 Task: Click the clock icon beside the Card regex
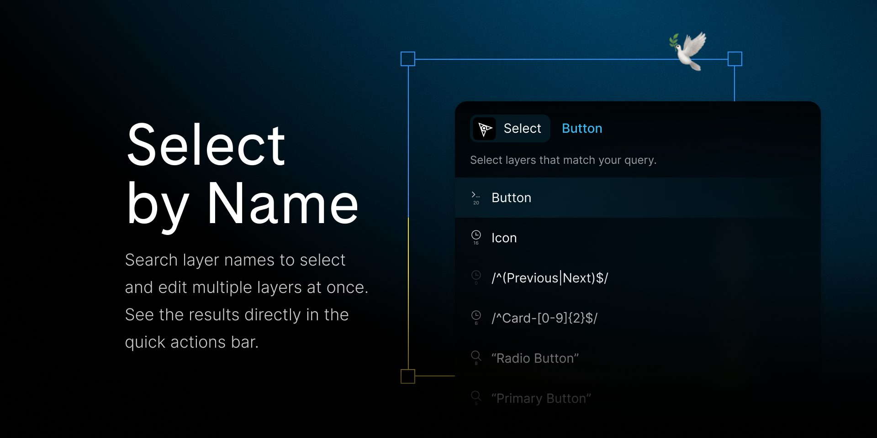(476, 315)
